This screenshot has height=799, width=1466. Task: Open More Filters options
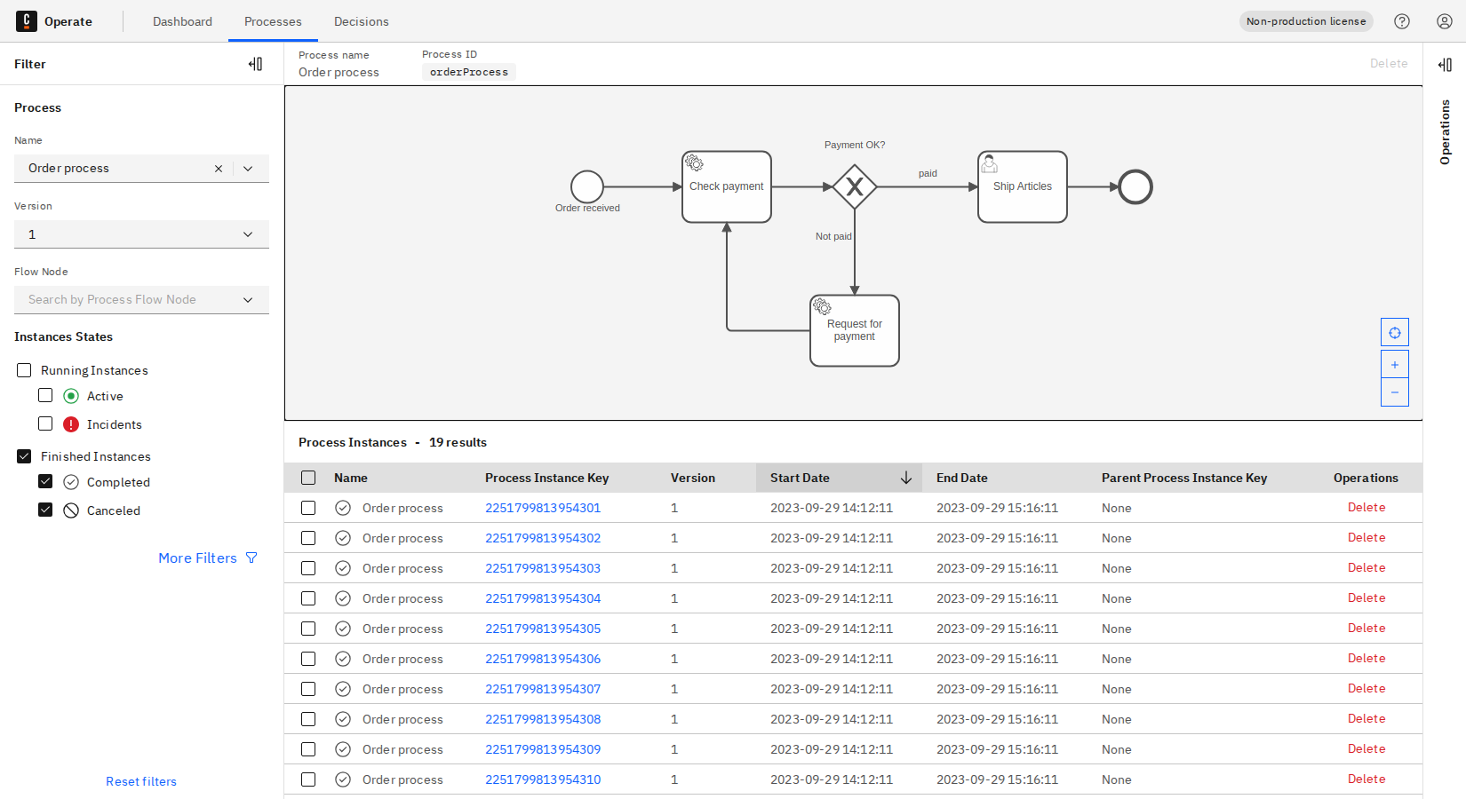197,558
